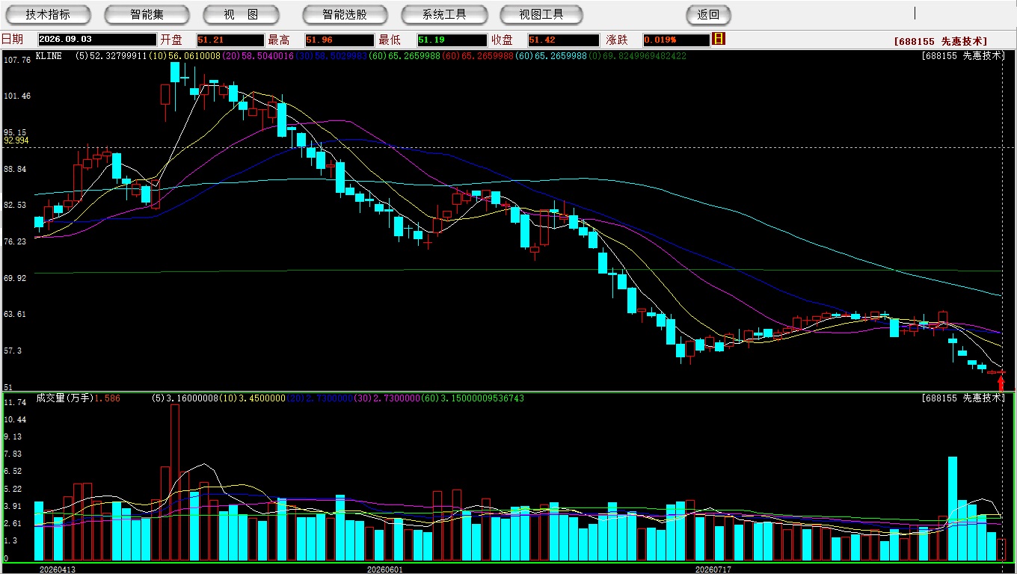Select the 最高 value 51.96 field
Image resolution: width=1017 pixels, height=574 pixels.
click(x=339, y=40)
